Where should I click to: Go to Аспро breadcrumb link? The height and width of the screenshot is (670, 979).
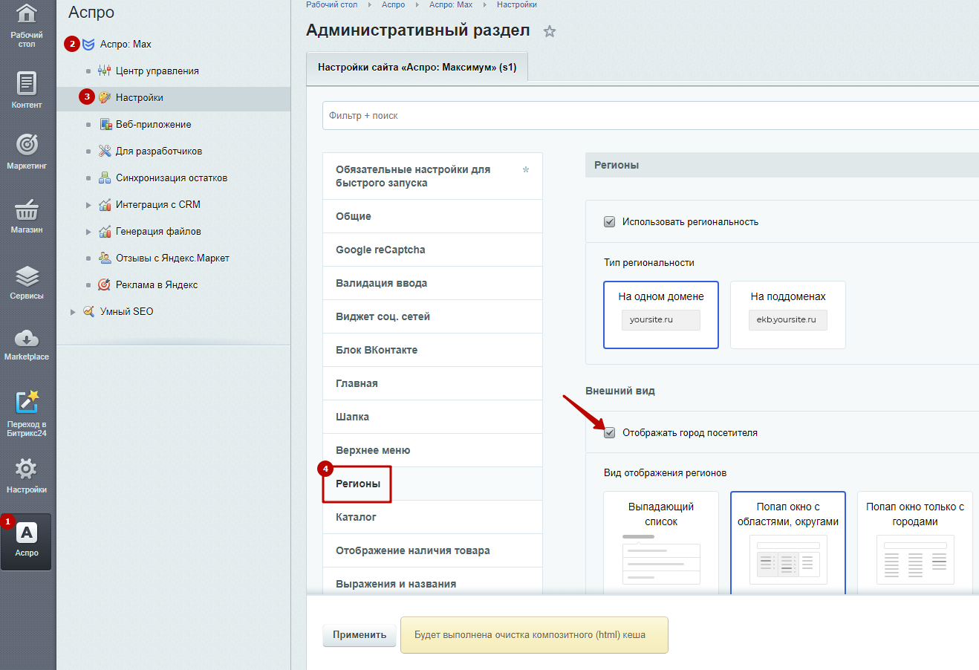click(394, 4)
